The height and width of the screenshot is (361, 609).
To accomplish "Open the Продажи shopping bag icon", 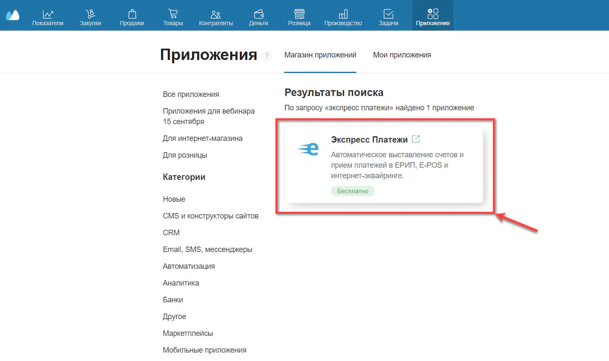I will click(132, 11).
